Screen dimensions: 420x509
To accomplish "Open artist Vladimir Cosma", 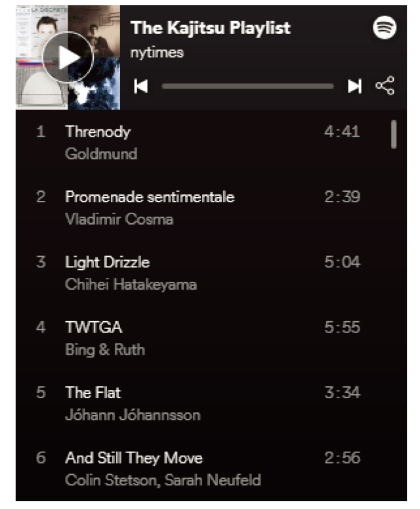I will (x=119, y=219).
